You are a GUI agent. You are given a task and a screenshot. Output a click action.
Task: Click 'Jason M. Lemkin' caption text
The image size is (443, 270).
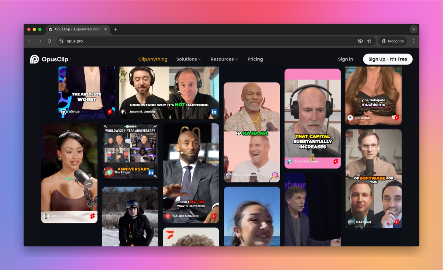click(x=142, y=112)
